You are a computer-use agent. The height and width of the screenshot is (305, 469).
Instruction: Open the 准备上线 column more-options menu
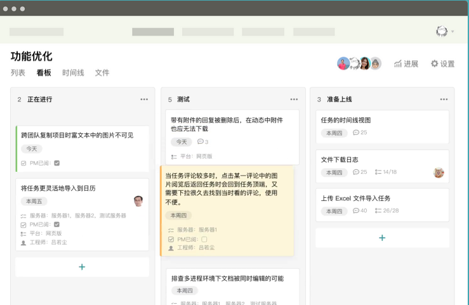444,99
